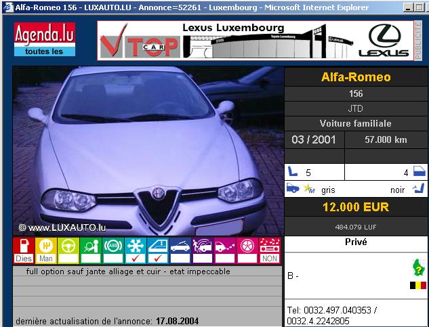Click the vertical PUBLICITE label
Viewport: 429px width, 327px height.
[417, 41]
